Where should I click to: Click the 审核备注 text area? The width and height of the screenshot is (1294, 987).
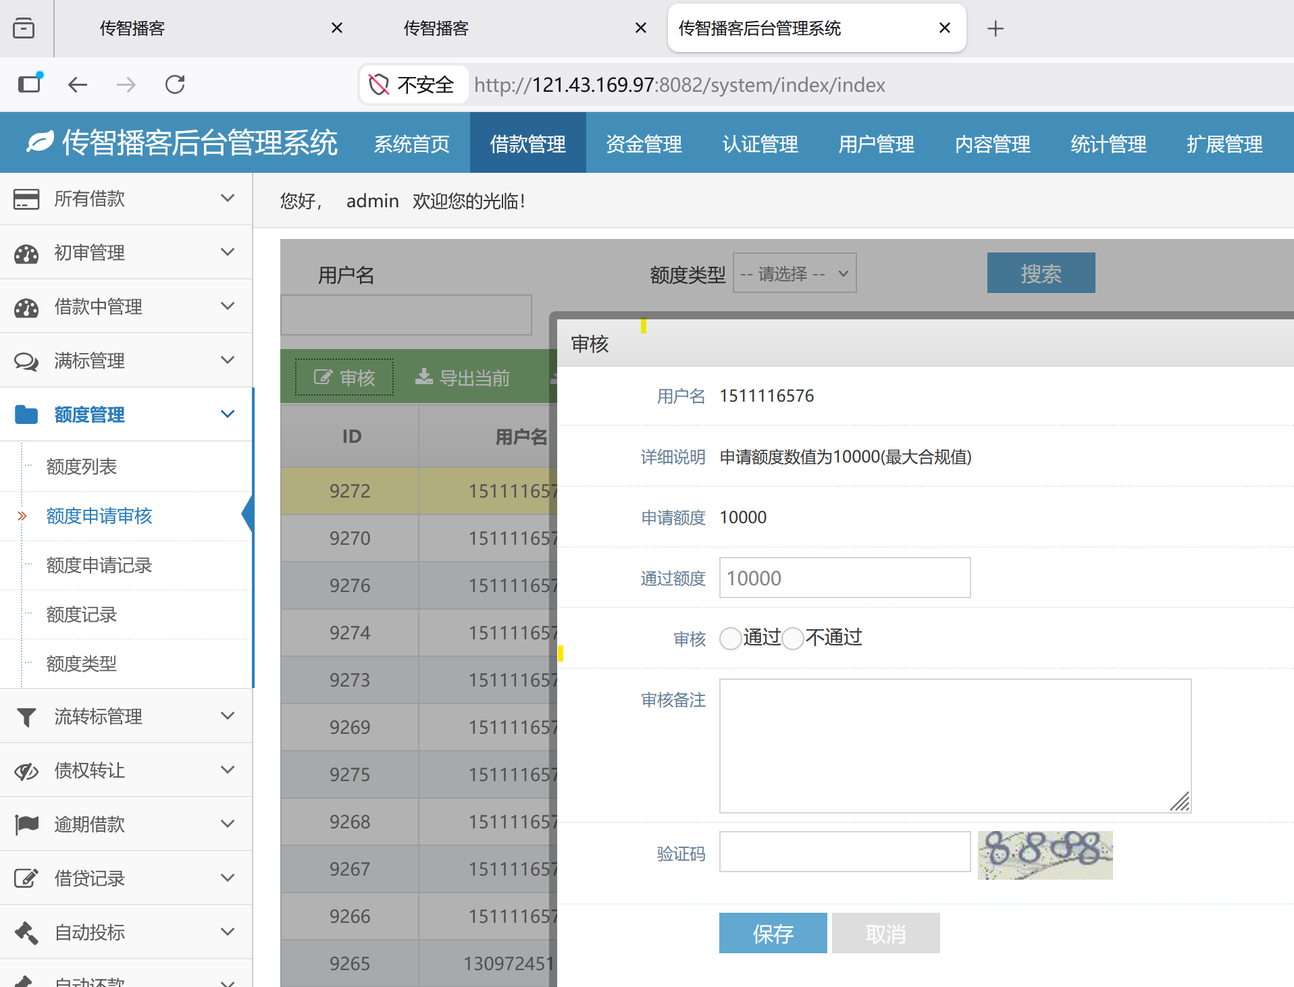coord(956,746)
